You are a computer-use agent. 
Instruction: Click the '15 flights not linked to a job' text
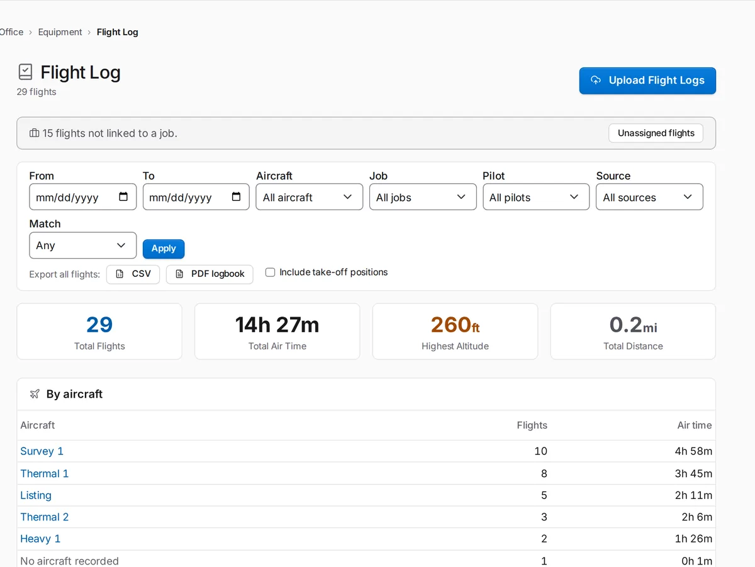[110, 133]
